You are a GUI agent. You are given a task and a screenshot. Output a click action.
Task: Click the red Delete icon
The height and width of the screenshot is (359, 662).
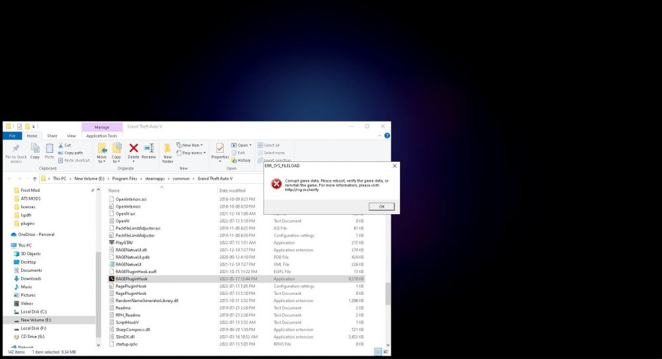click(134, 147)
